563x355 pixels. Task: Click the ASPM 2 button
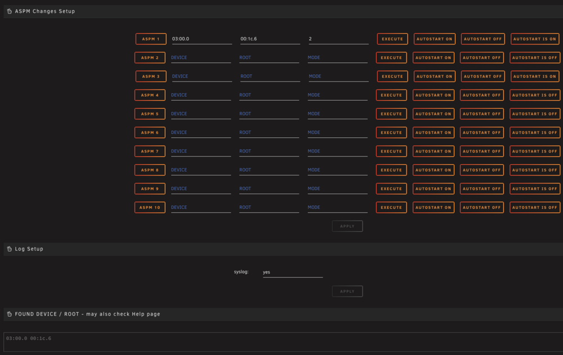(x=150, y=57)
